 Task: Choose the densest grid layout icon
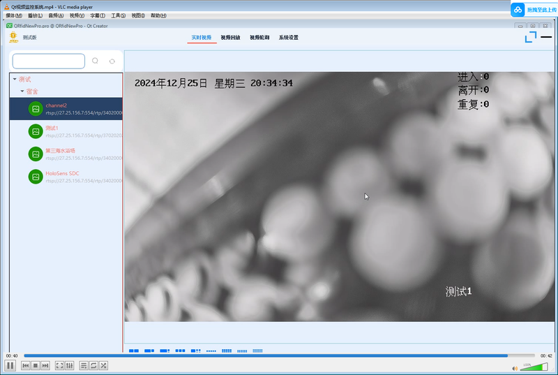pyautogui.click(x=257, y=351)
